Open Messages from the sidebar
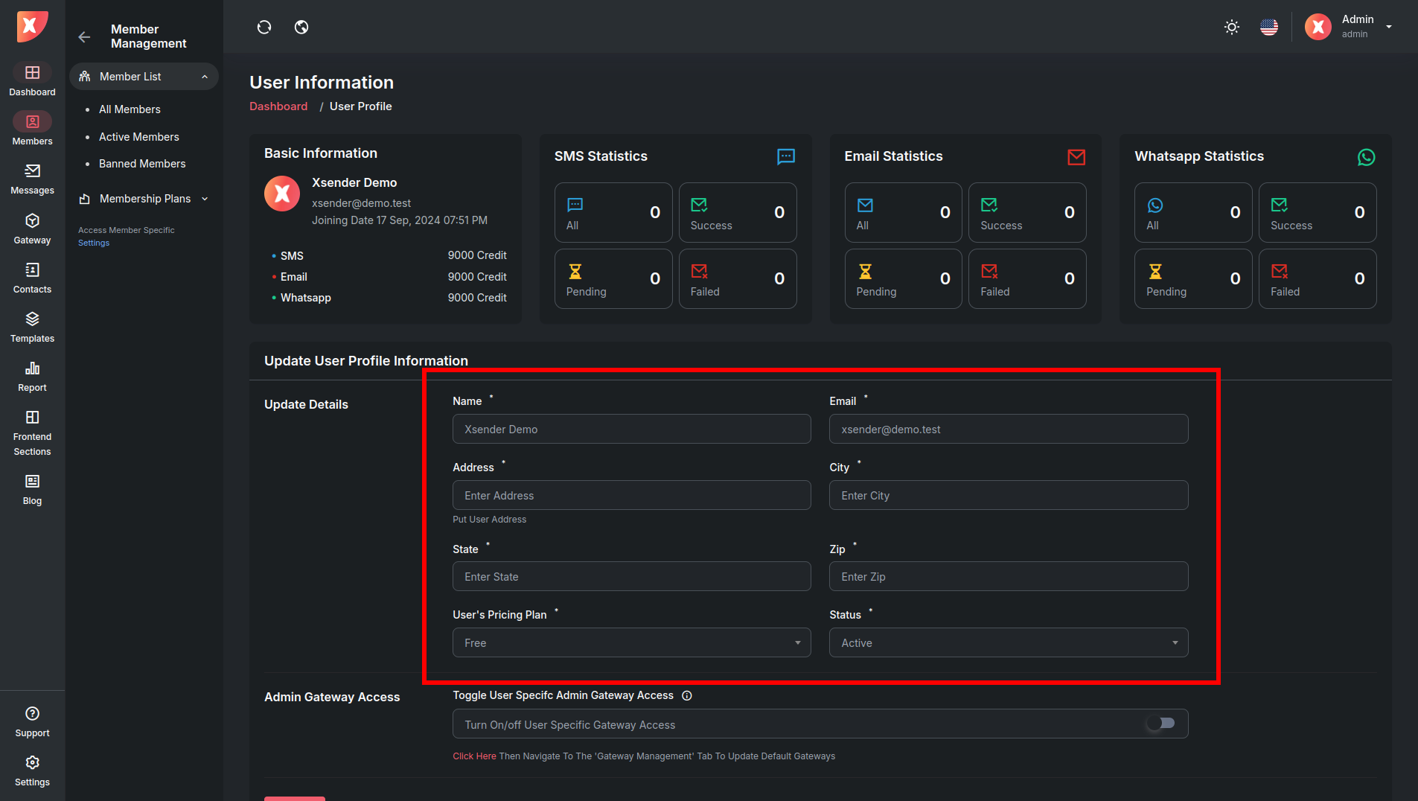Viewport: 1418px width, 801px height. point(32,179)
